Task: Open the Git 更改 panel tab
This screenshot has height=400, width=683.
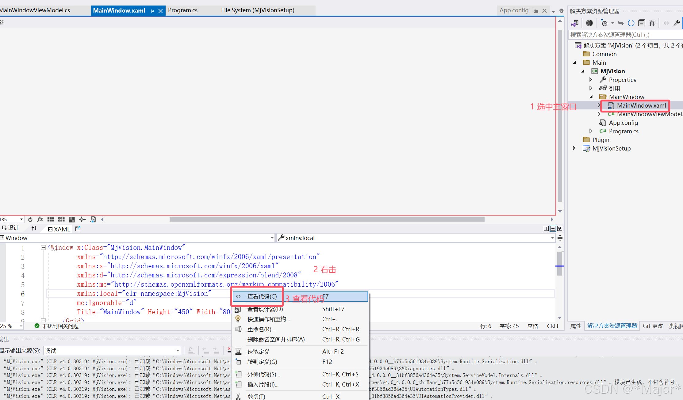Action: pos(653,326)
